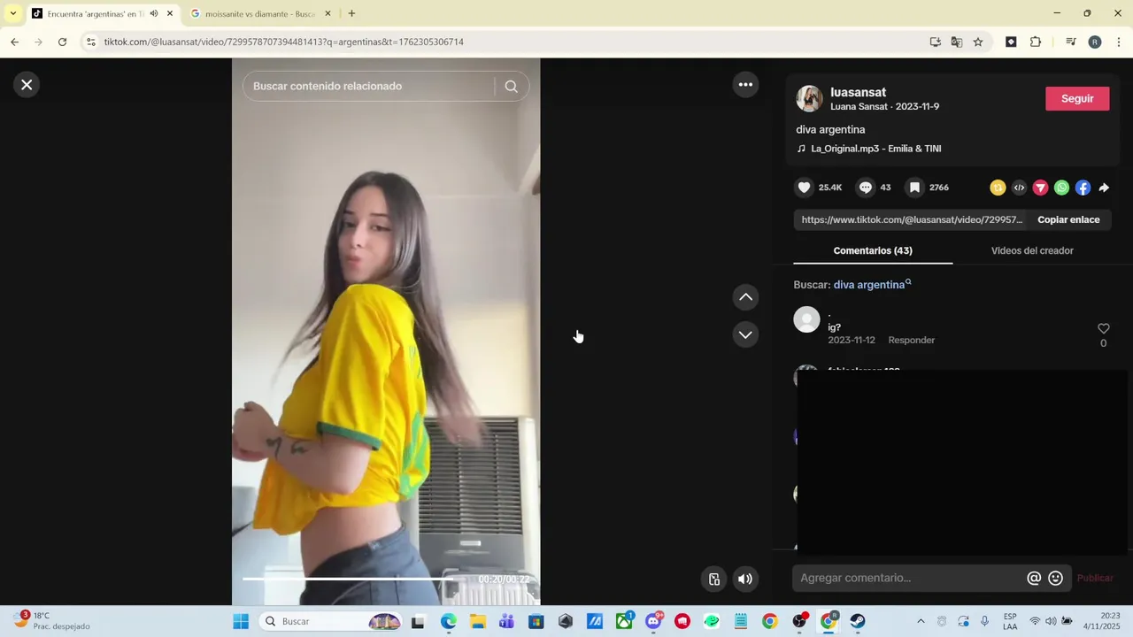The image size is (1133, 637).
Task: Open Microsoft Edge from taskbar
Action: coord(449,621)
